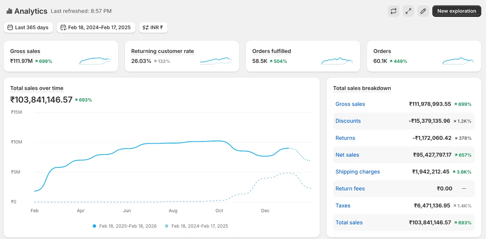Click the pencil edit dashboard icon
Image resolution: width=486 pixels, height=239 pixels.
[423, 11]
